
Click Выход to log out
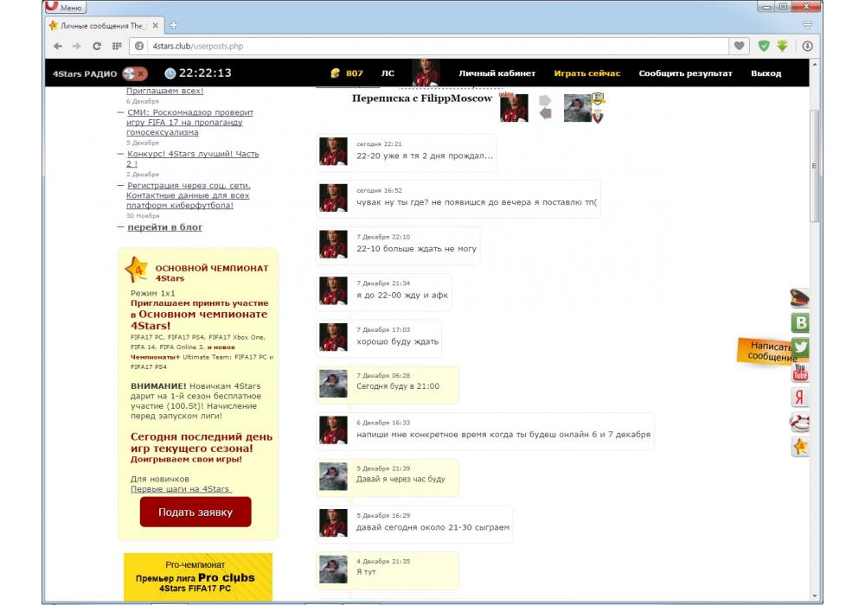pyautogui.click(x=766, y=73)
